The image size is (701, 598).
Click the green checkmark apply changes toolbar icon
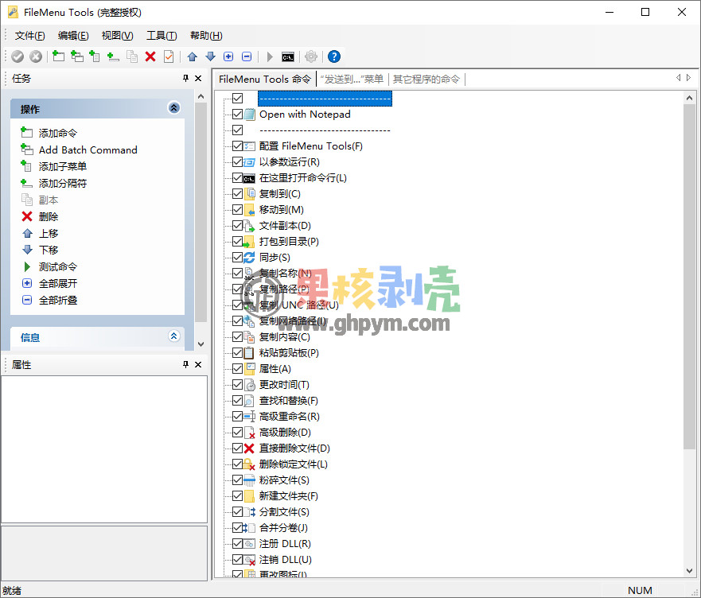pos(18,56)
